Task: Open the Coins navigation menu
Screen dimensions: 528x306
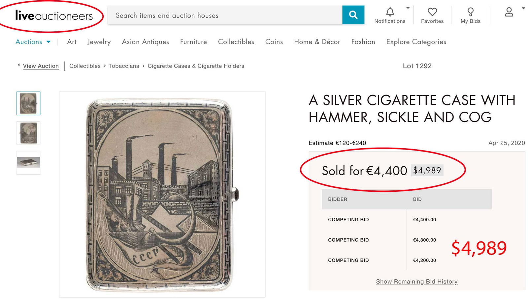Action: click(x=274, y=42)
